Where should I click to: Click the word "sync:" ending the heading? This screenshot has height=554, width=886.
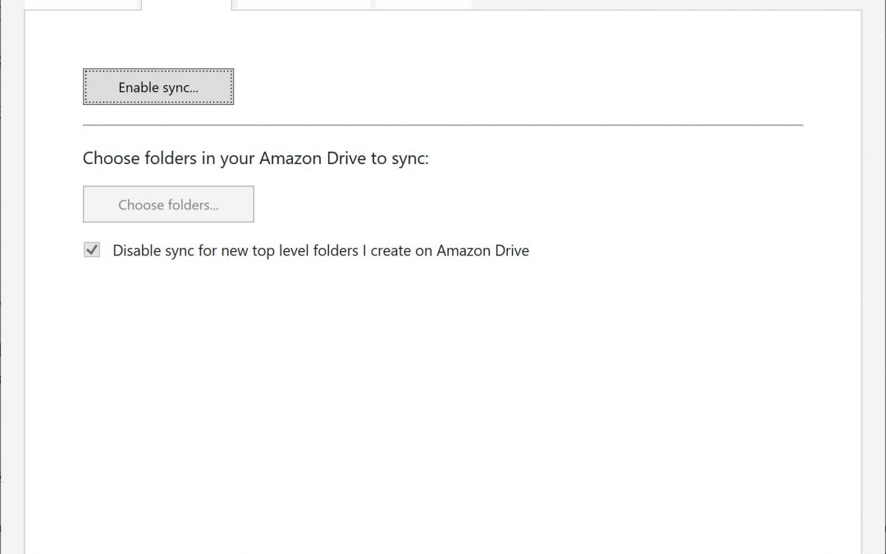pyautogui.click(x=410, y=158)
